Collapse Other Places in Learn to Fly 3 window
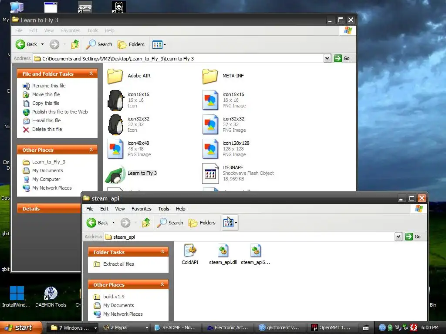The image size is (446, 334). (x=91, y=150)
